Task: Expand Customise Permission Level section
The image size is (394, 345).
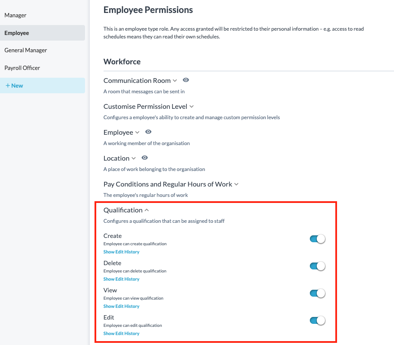Action: coord(192,107)
